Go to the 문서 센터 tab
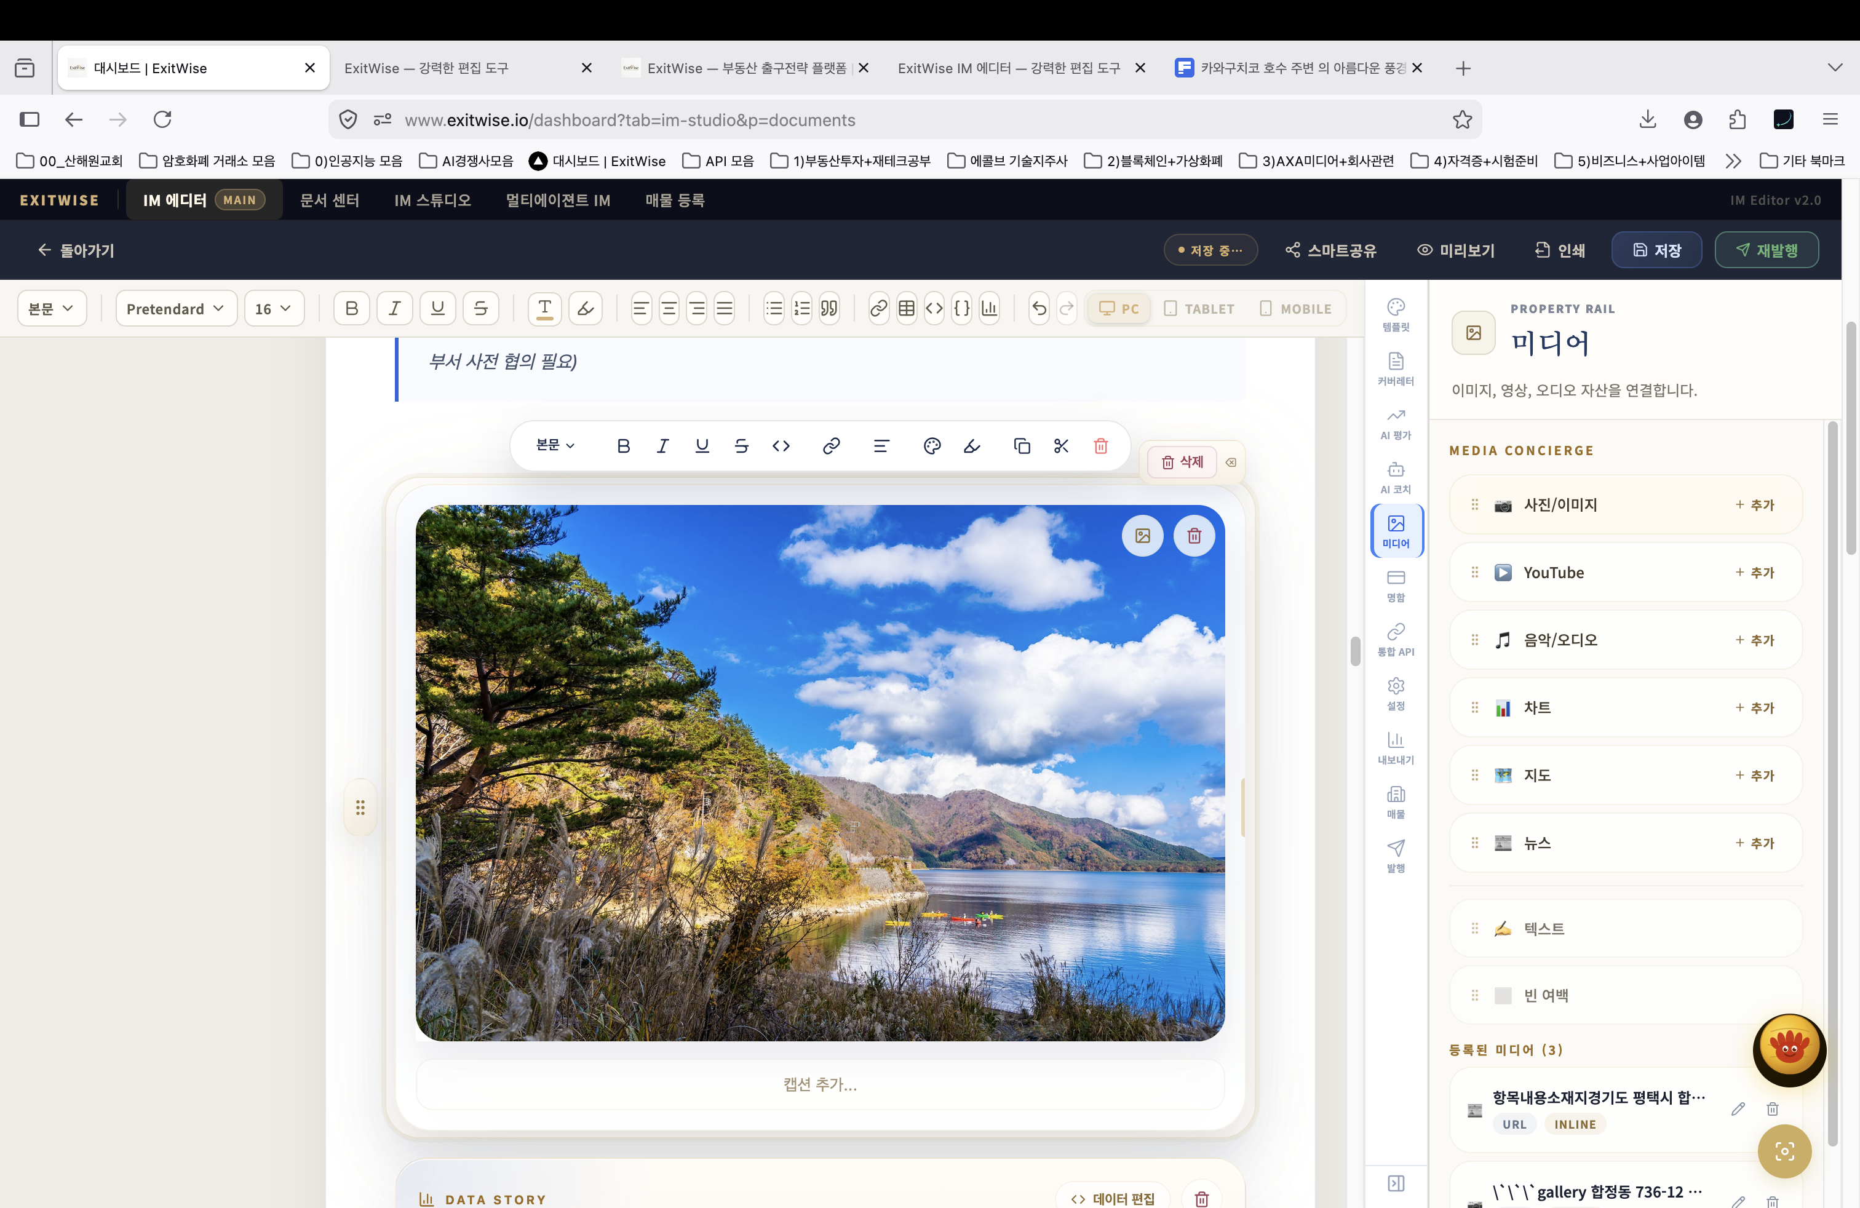1860x1208 pixels. pos(329,200)
